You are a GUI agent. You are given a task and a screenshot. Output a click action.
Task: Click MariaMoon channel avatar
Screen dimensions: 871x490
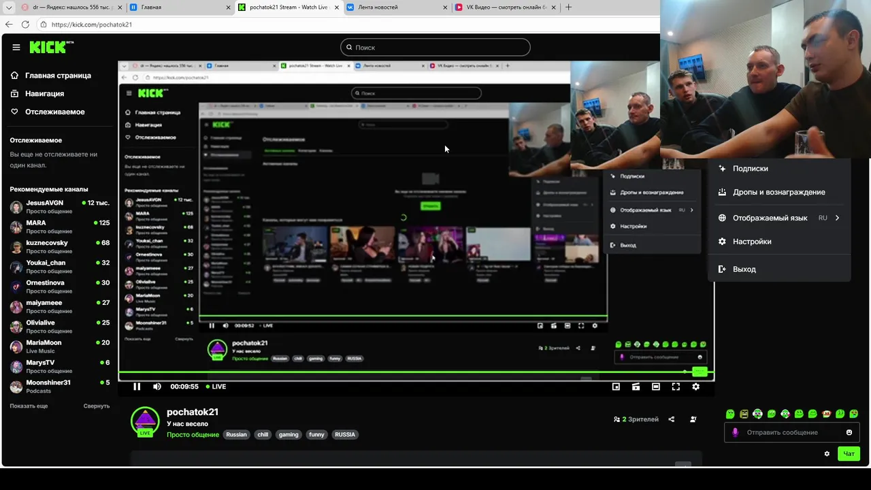[x=16, y=347]
